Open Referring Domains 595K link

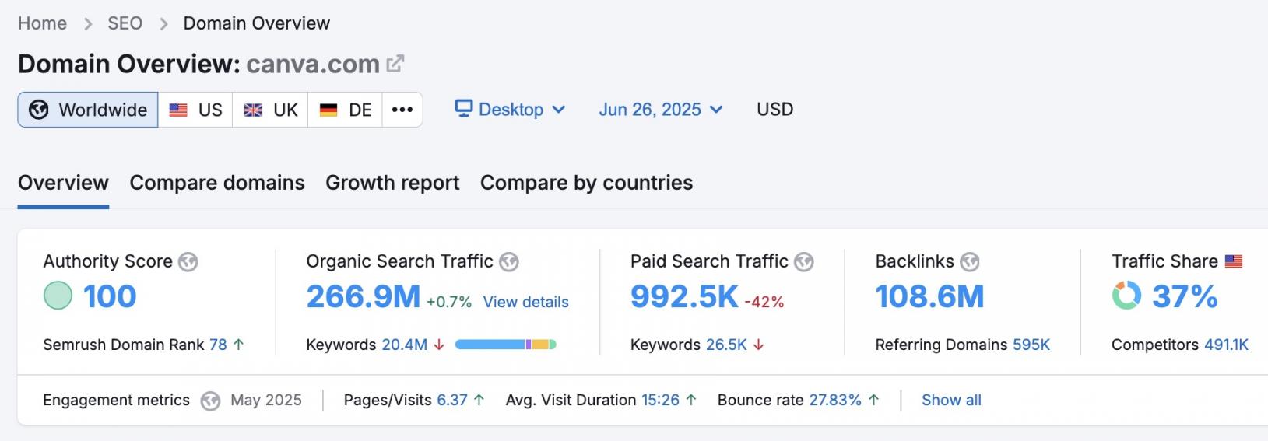[1031, 345]
